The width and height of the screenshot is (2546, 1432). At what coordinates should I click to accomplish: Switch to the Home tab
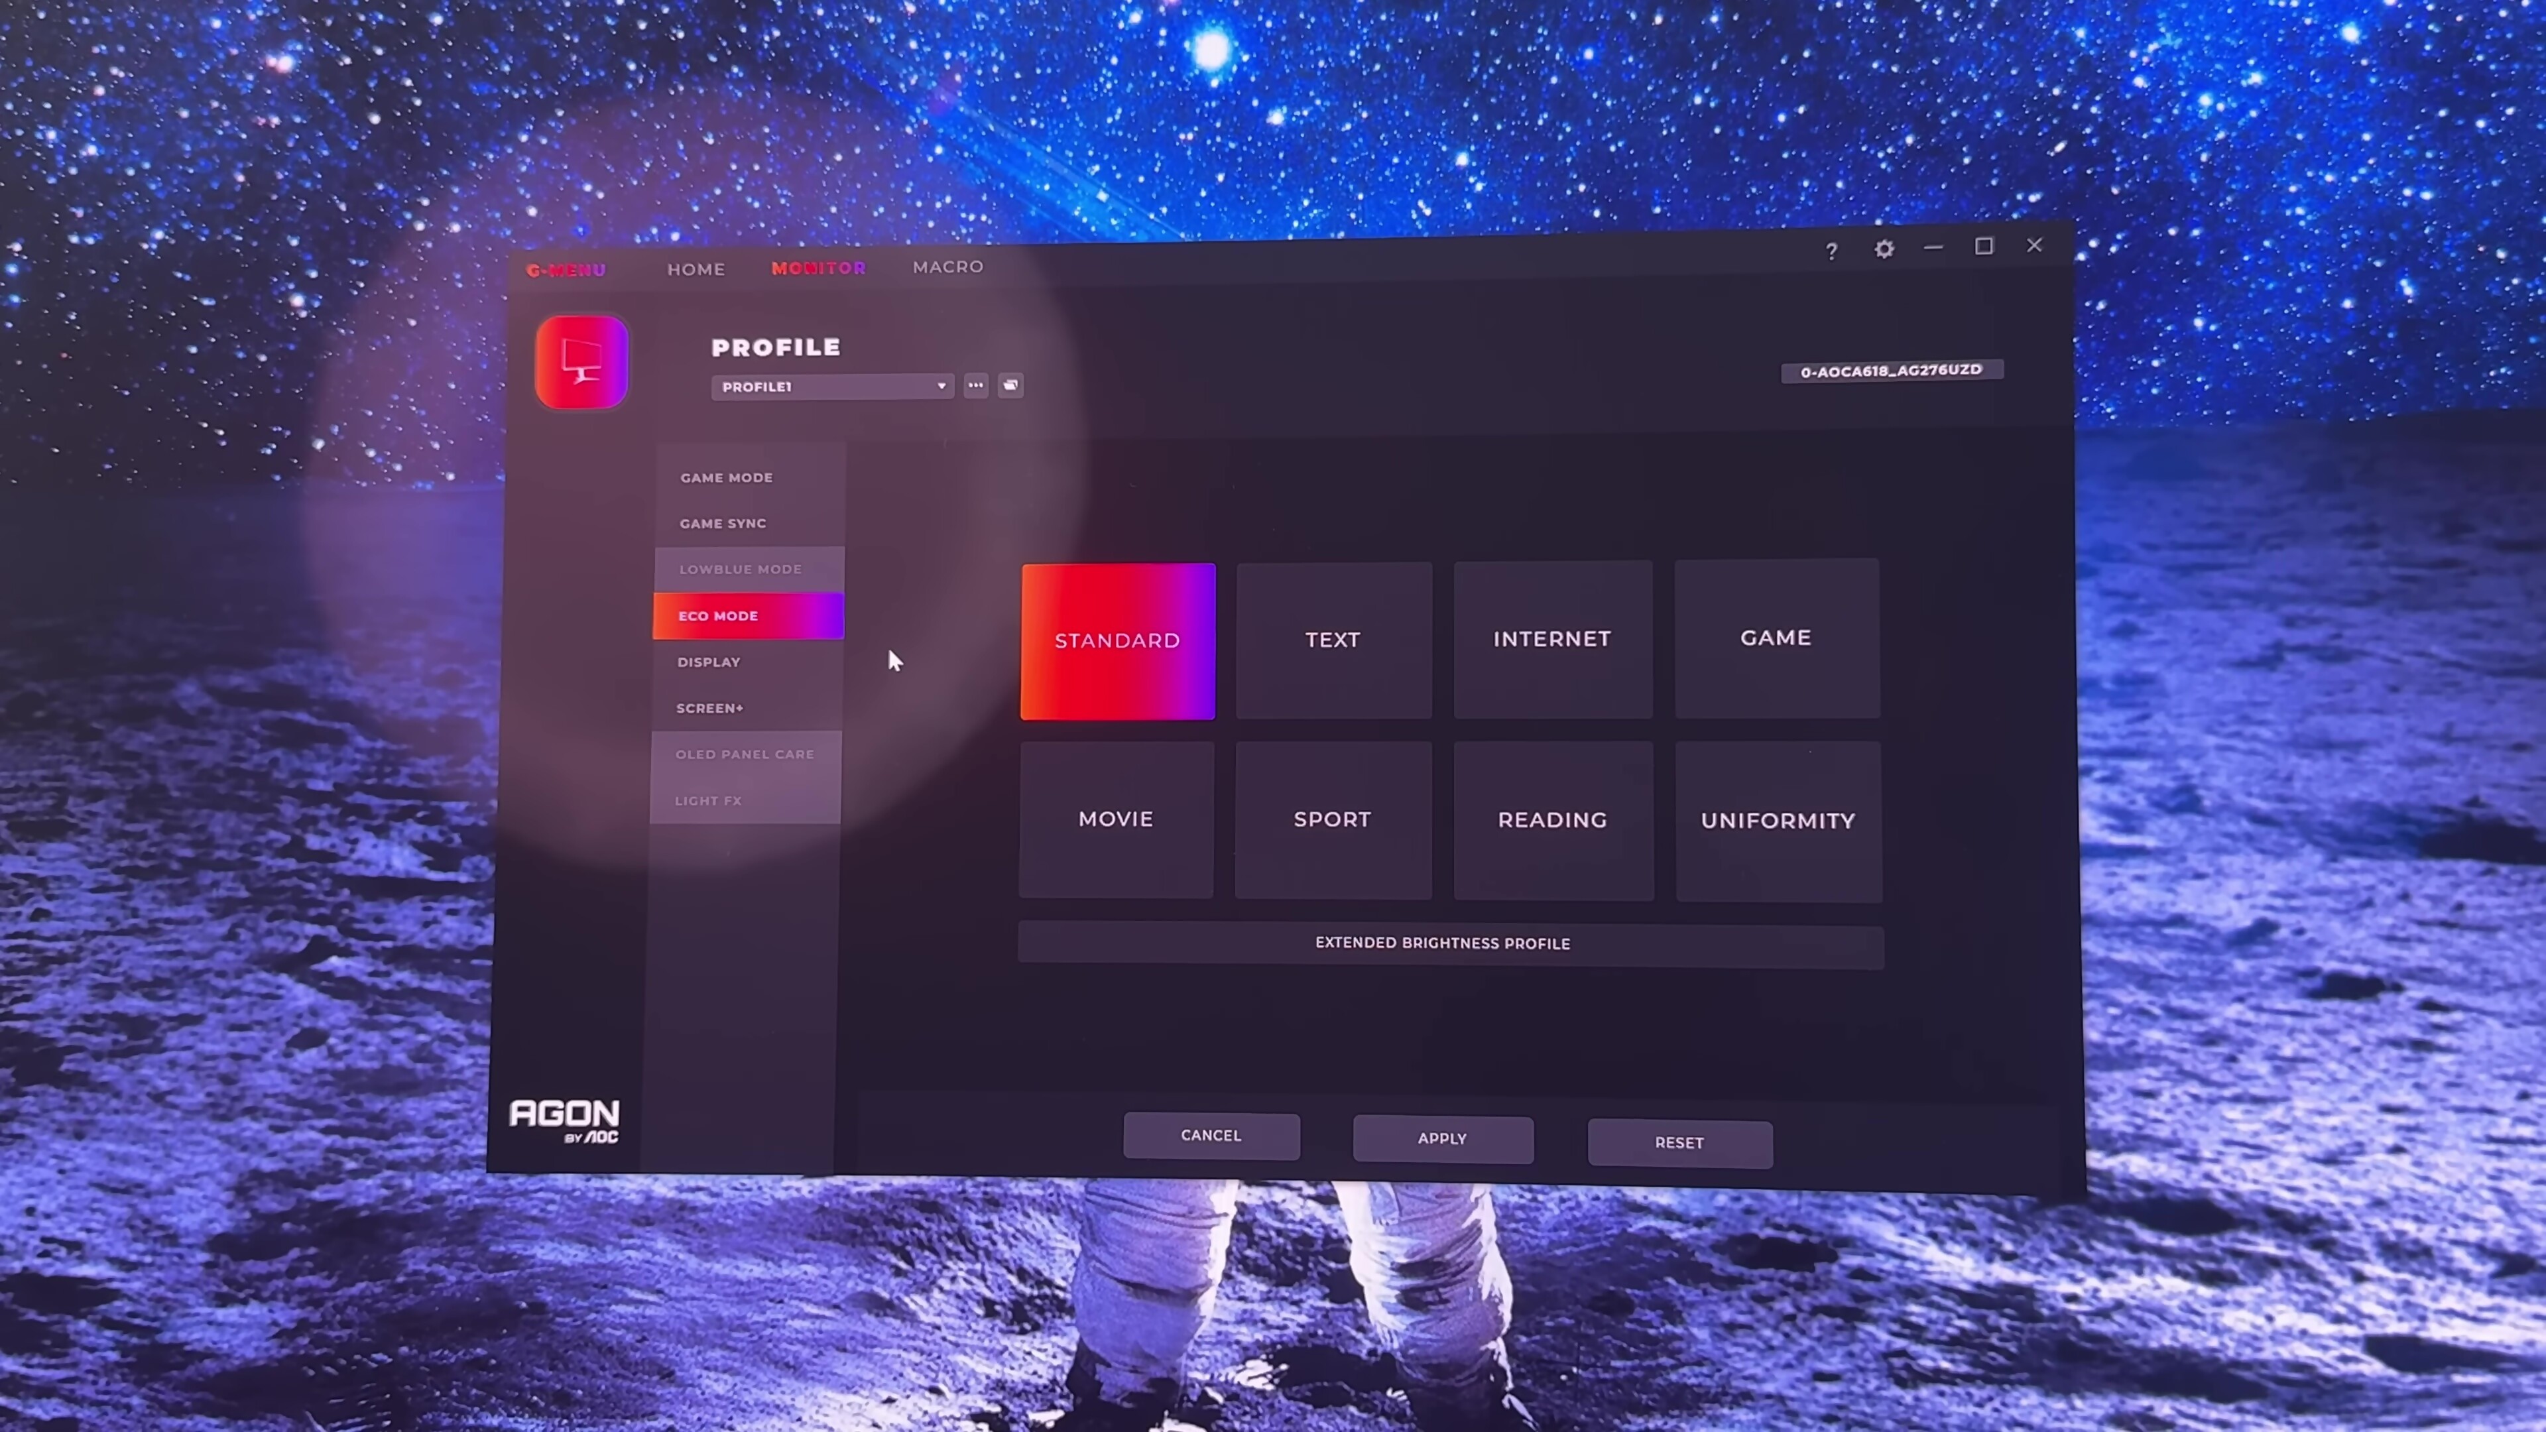point(696,268)
